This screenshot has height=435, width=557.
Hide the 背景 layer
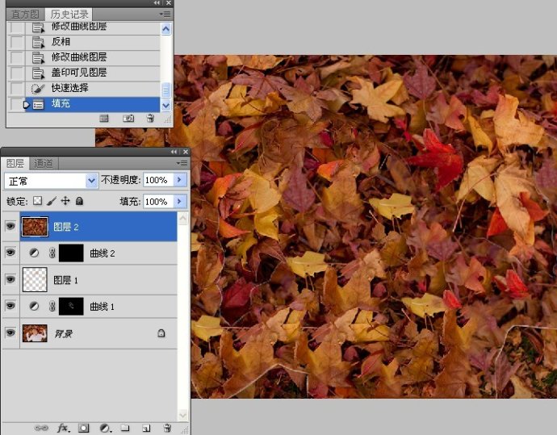pyautogui.click(x=10, y=333)
